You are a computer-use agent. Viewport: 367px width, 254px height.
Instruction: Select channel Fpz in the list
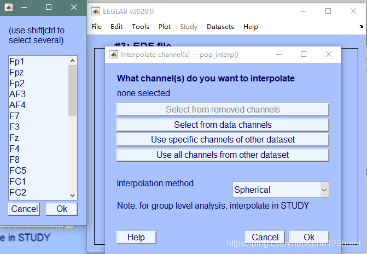tap(38, 73)
